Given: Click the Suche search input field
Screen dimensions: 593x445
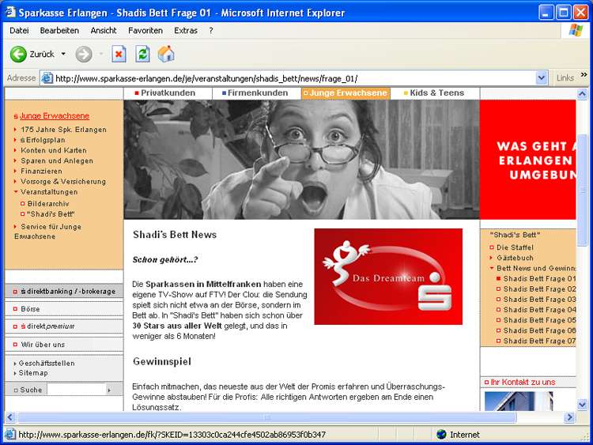Looking at the screenshot, I should tap(76, 390).
